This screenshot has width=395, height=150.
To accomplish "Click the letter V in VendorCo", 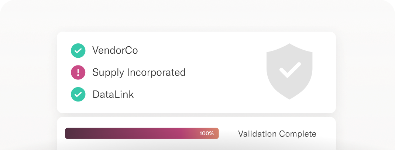I will [x=95, y=50].
